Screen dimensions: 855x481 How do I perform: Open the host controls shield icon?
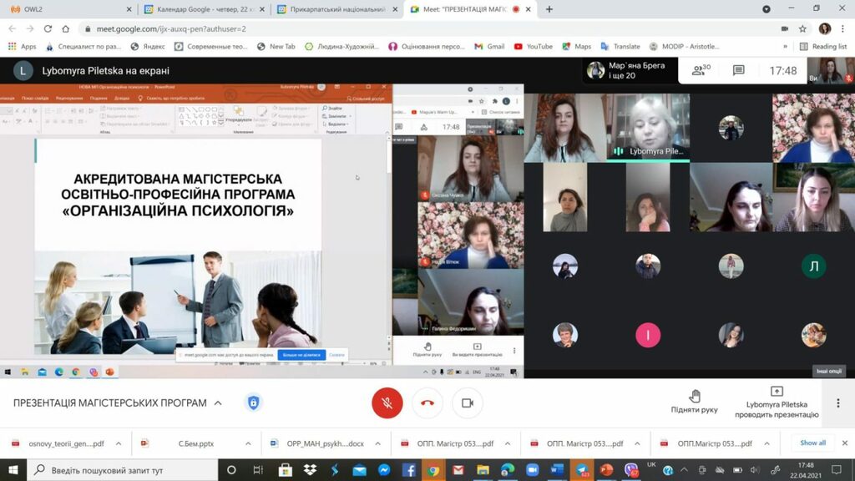click(253, 403)
